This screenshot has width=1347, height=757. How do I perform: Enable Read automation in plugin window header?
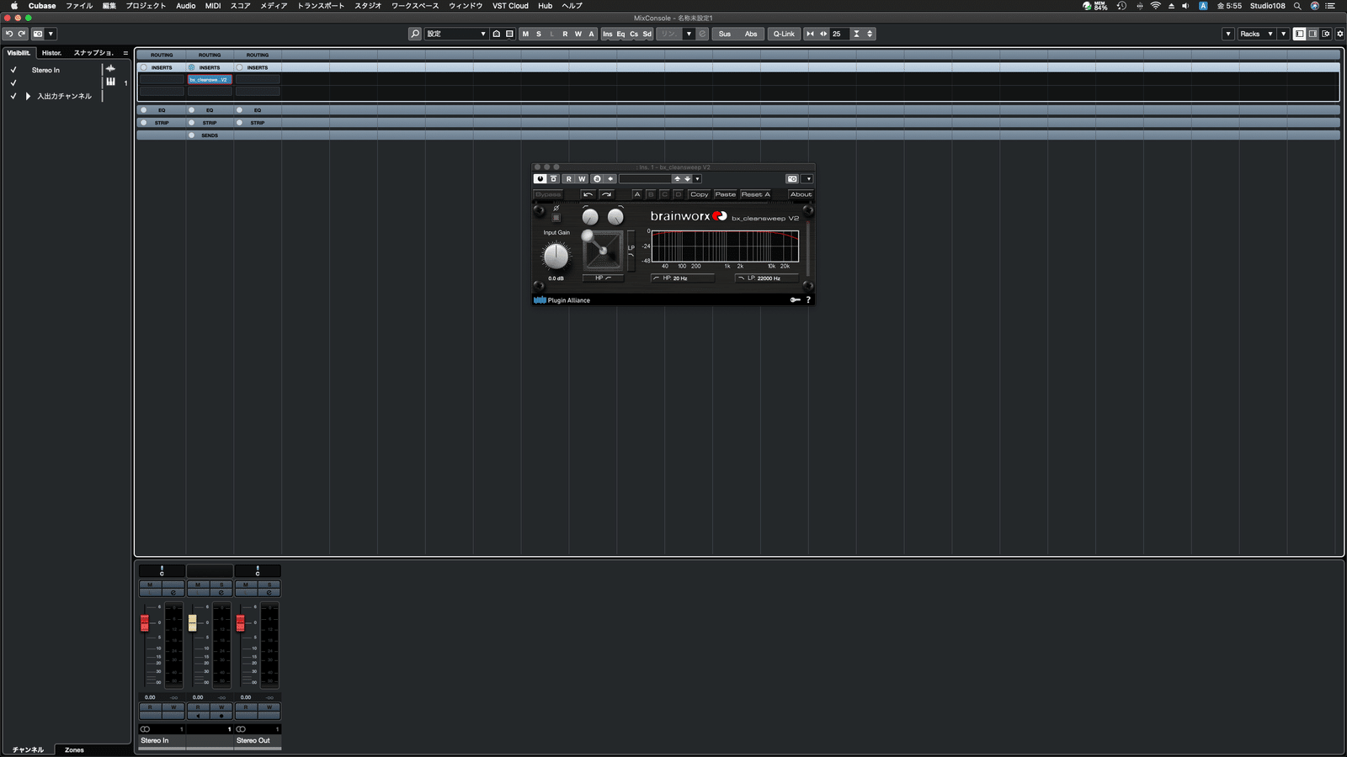coord(568,178)
